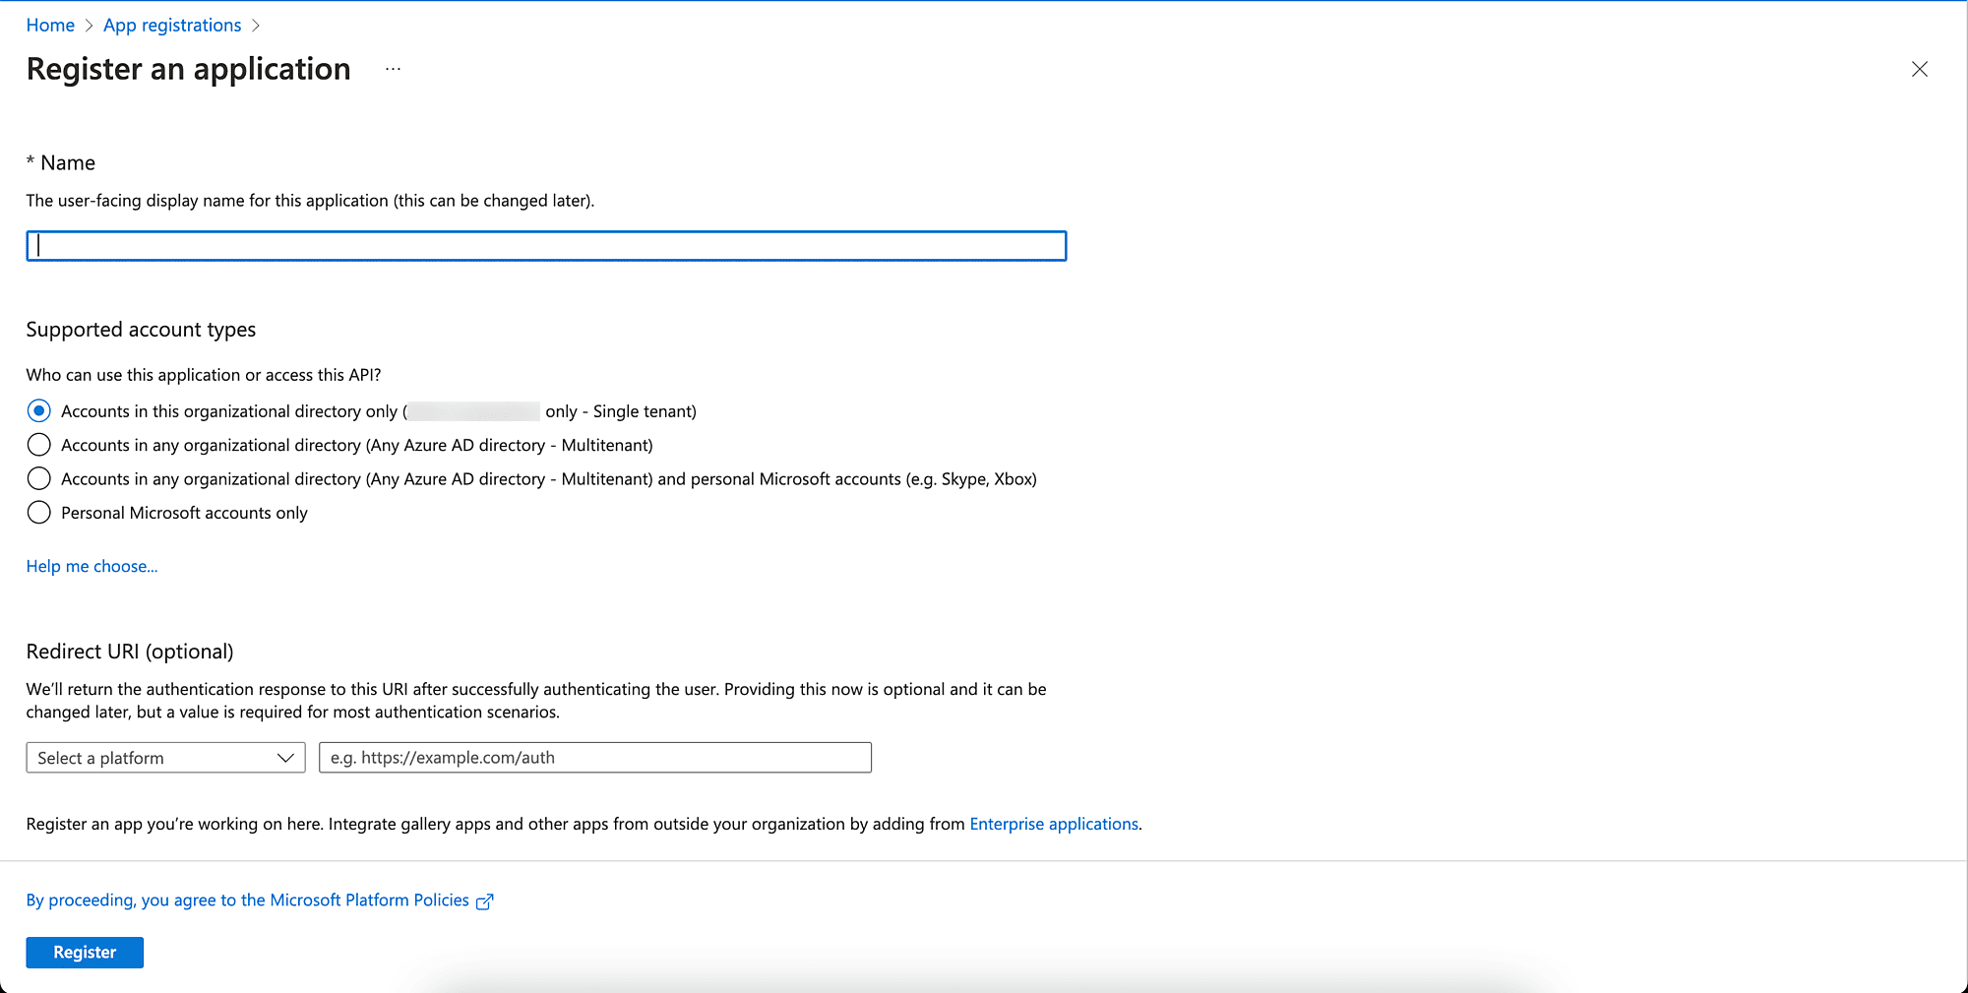Select the single tenant accounts radio option

(x=39, y=410)
